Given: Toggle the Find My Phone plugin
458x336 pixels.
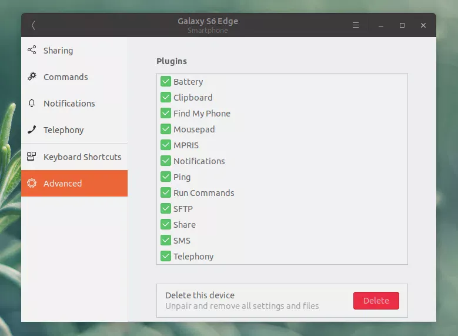Looking at the screenshot, I should (166, 113).
